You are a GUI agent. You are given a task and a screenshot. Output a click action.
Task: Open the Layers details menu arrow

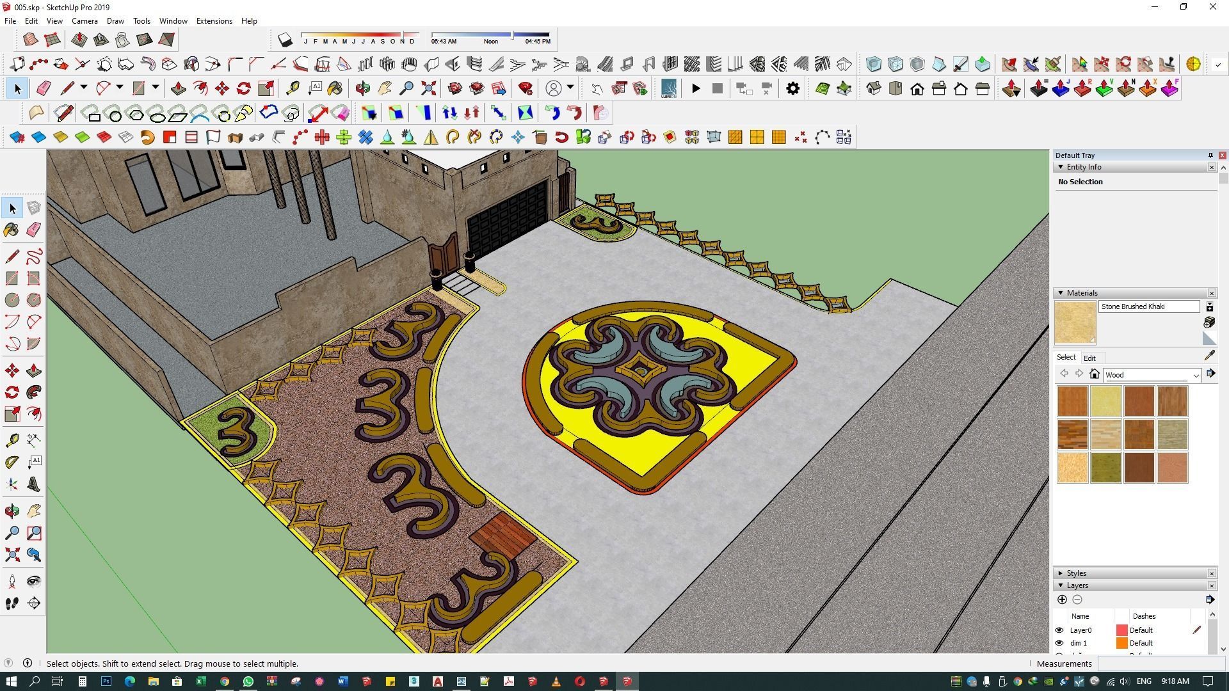tap(1210, 600)
